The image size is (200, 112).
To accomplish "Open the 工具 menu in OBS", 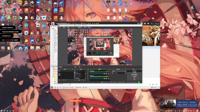I will [x=85, y=27].
